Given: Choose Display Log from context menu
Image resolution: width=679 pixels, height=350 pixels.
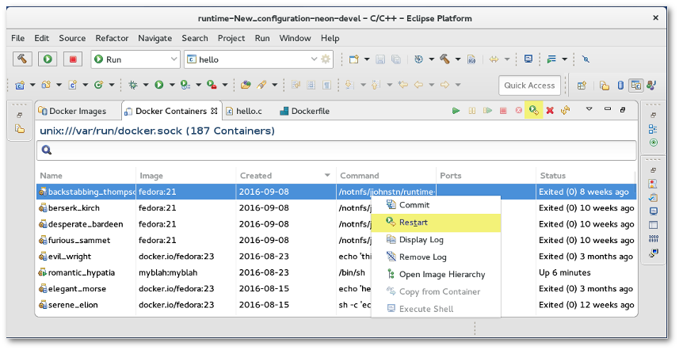Looking at the screenshot, I should 436,240.
